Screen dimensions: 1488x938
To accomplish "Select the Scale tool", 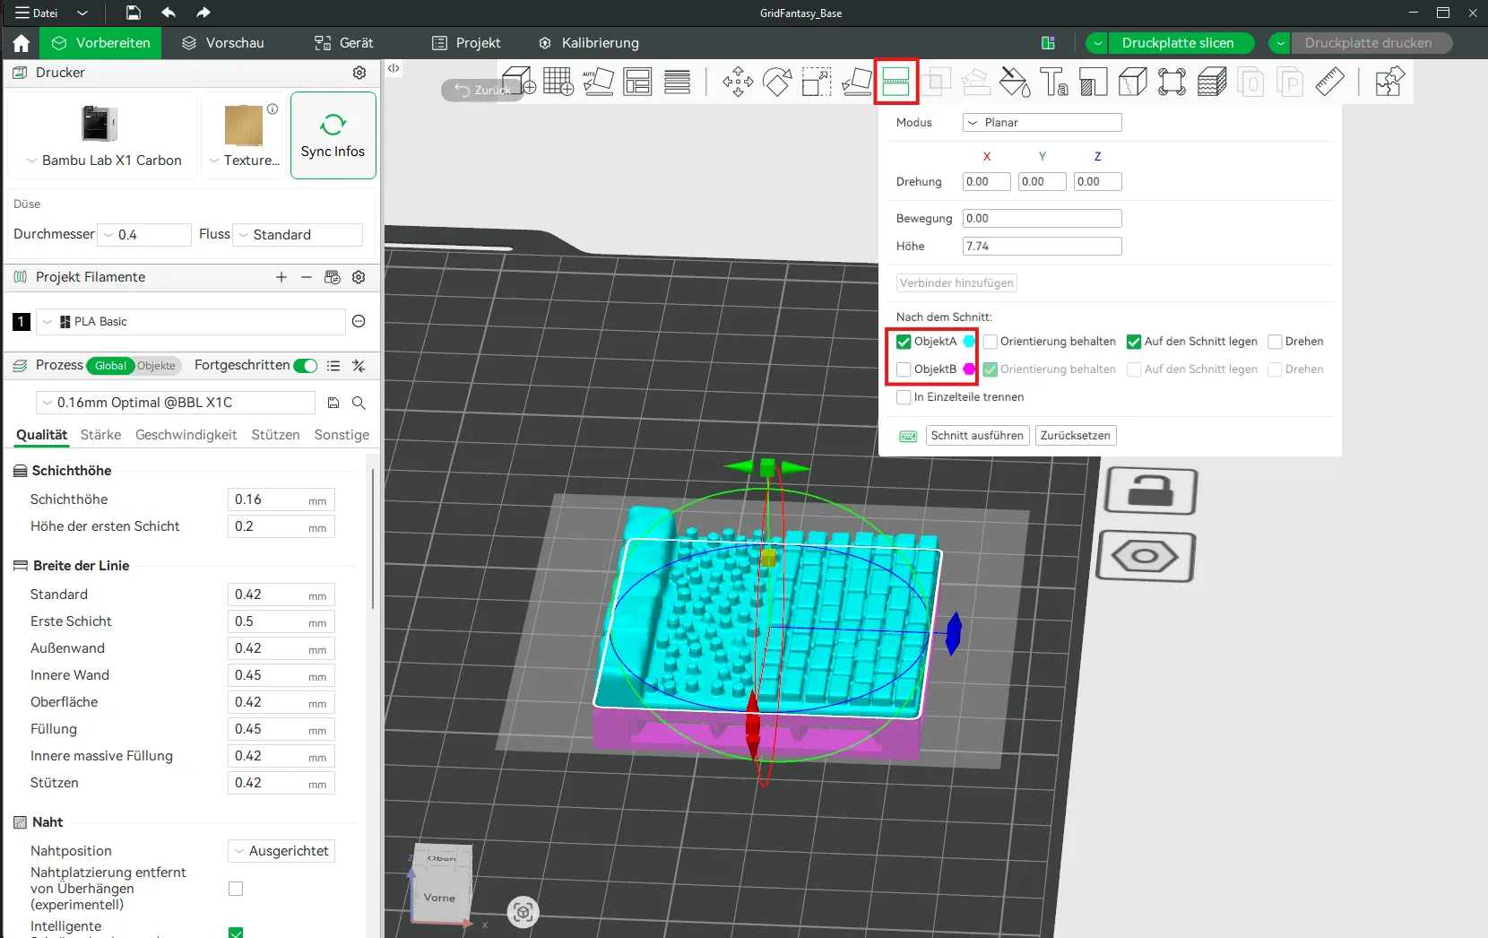I will [817, 82].
